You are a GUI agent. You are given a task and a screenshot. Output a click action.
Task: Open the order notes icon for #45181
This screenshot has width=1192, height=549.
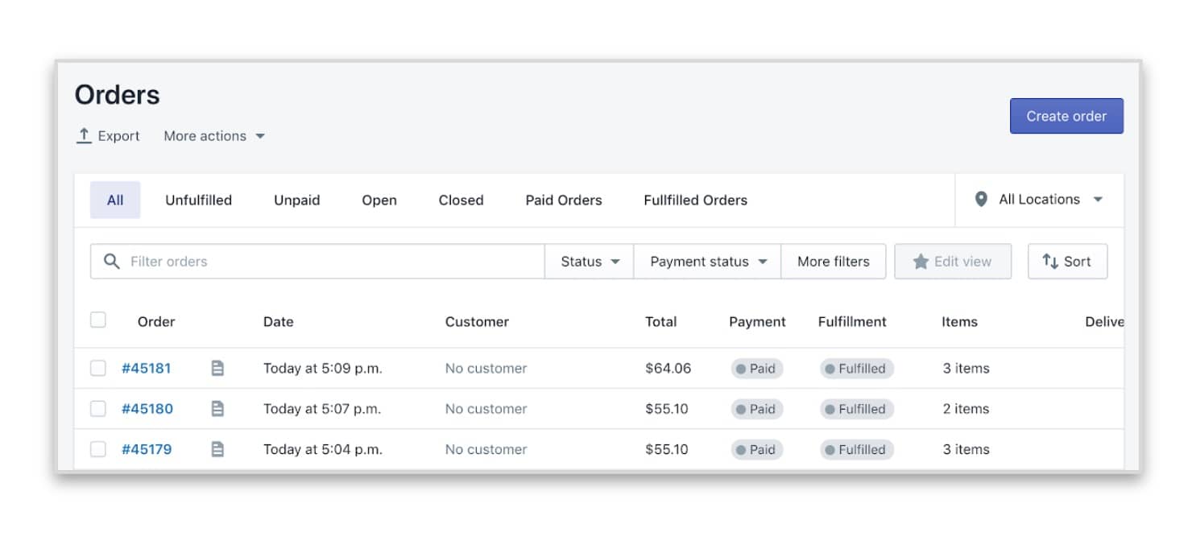(x=217, y=368)
